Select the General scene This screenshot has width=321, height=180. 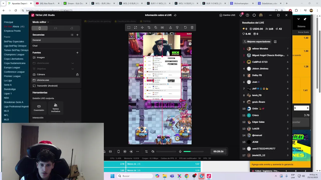56,40
